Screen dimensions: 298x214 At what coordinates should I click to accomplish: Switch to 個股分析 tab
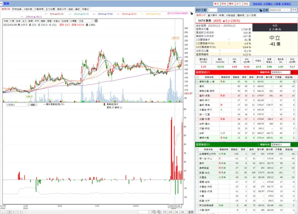tap(62, 9)
